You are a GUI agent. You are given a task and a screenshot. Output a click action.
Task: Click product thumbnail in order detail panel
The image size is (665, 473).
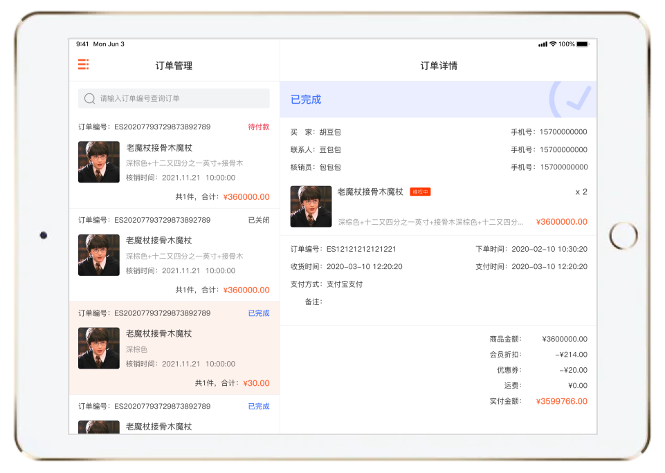click(311, 206)
